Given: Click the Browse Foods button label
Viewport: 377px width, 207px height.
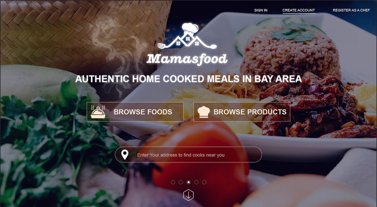Looking at the screenshot, I should click(143, 112).
